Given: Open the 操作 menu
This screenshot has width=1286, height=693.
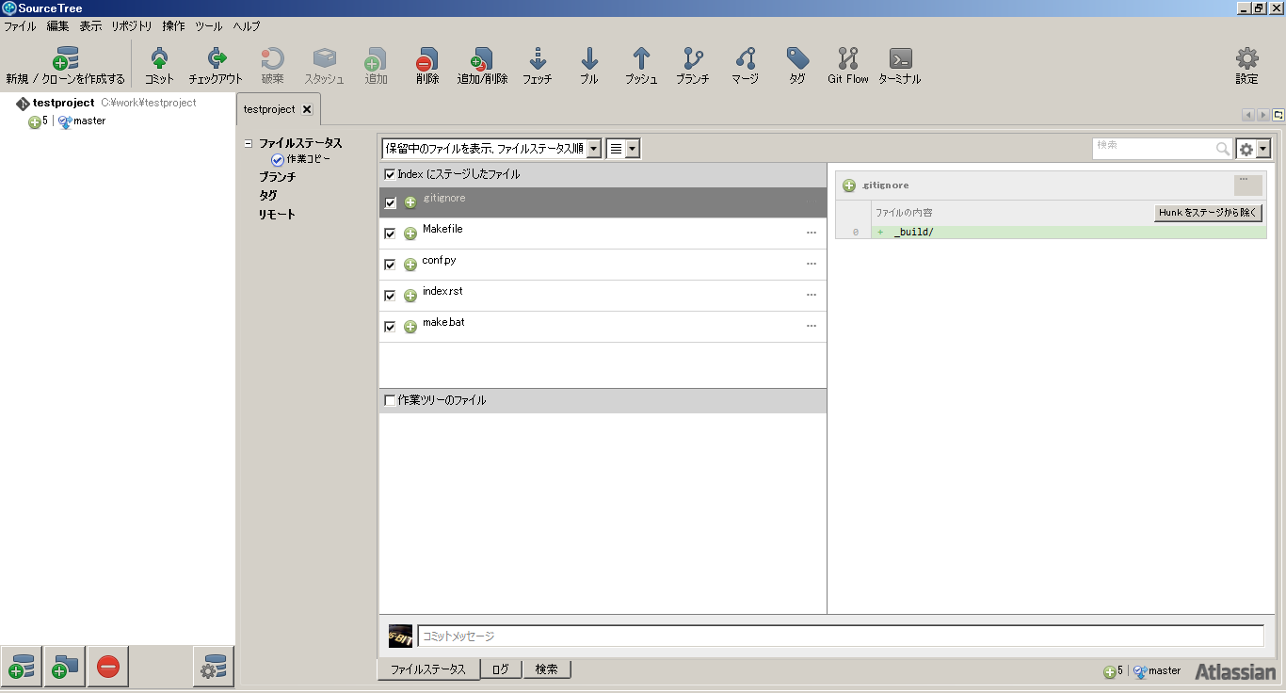Looking at the screenshot, I should click(173, 26).
